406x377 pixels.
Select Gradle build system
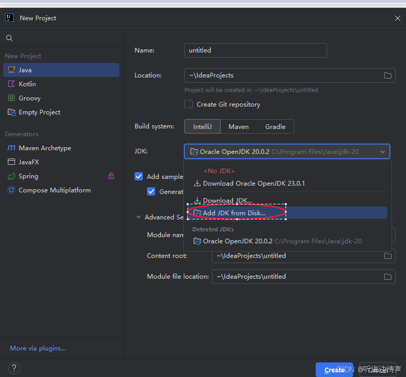[275, 126]
